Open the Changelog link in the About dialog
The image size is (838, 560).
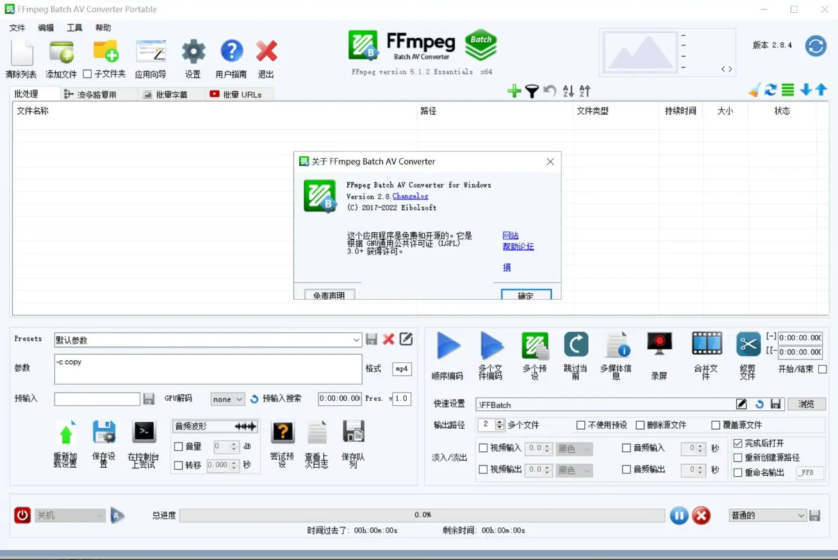[410, 196]
